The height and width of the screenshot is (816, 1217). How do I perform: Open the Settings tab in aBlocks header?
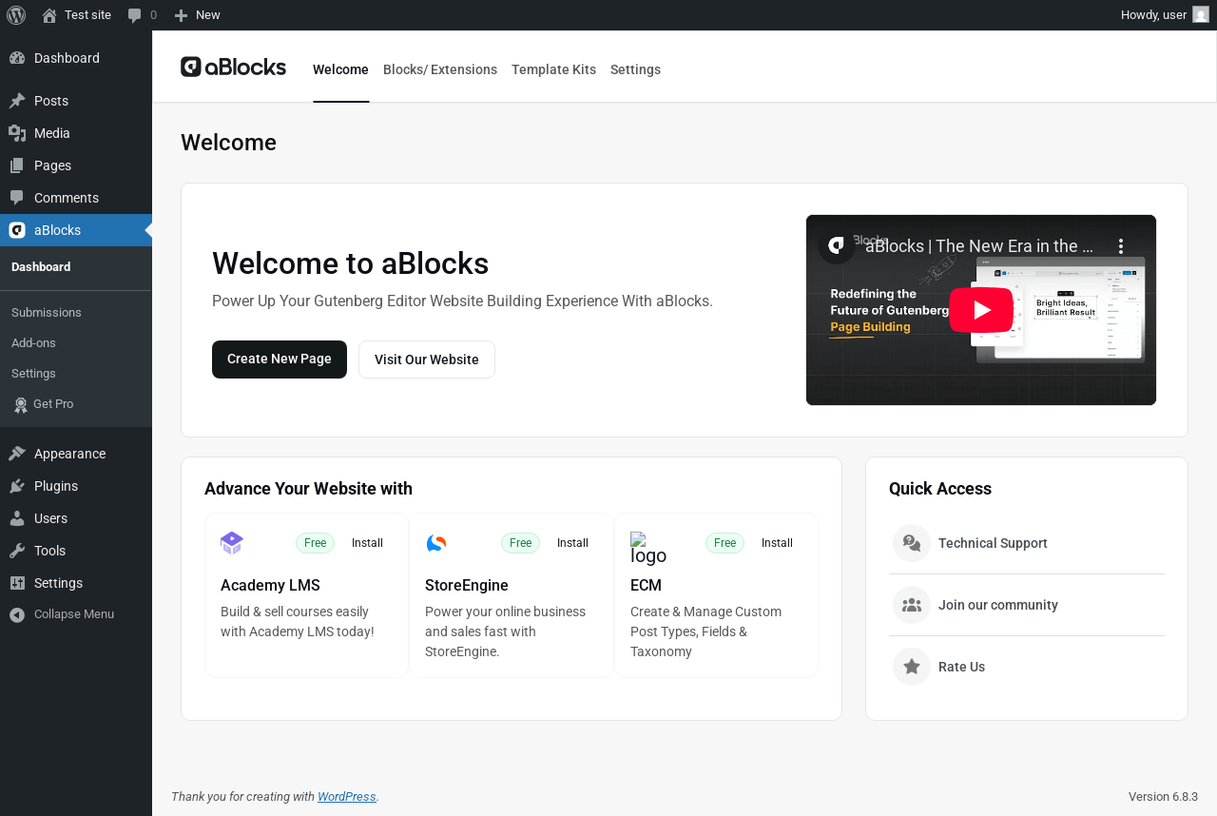[635, 69]
